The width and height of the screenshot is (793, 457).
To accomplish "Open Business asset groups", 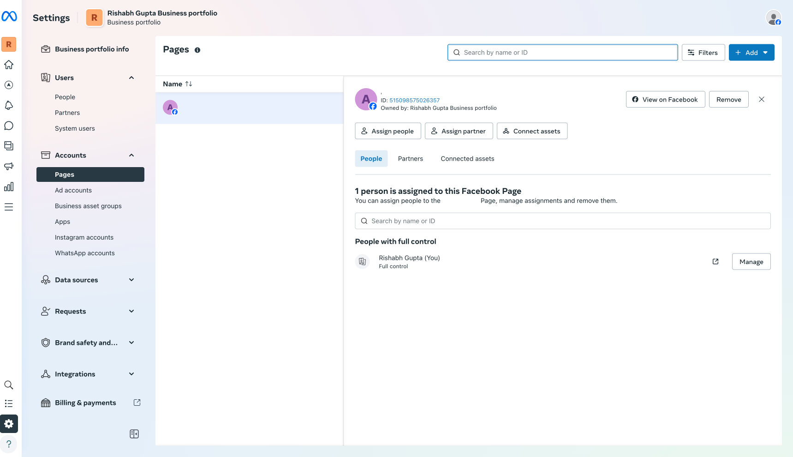I will click(x=88, y=206).
